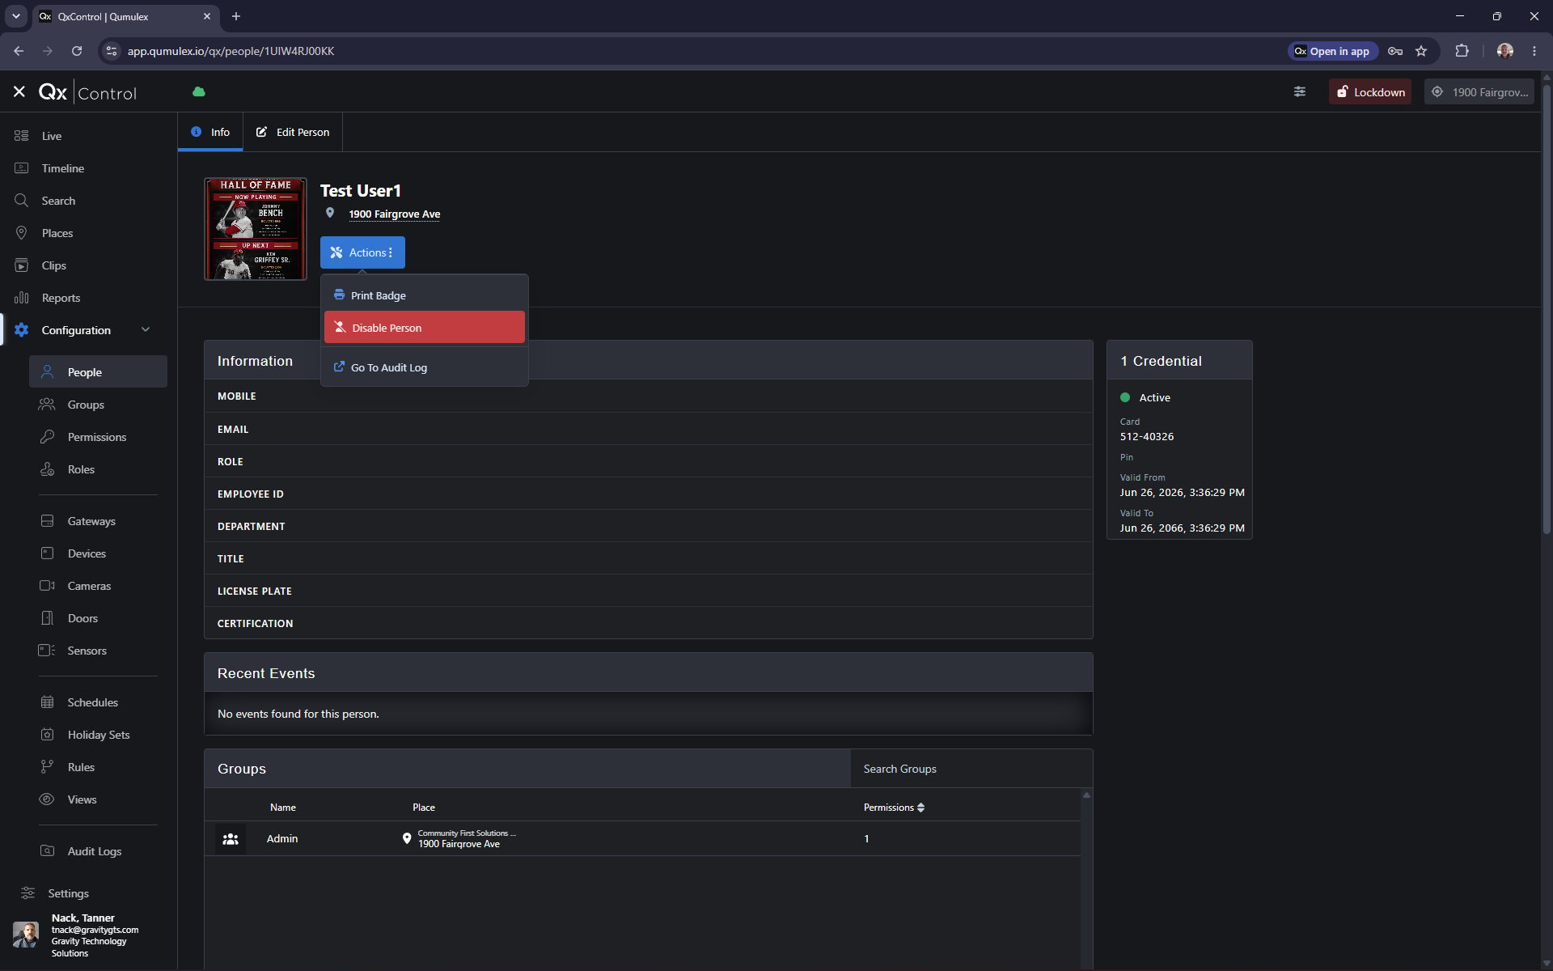Click the Place column header
This screenshot has height=971, width=1553.
424,808
